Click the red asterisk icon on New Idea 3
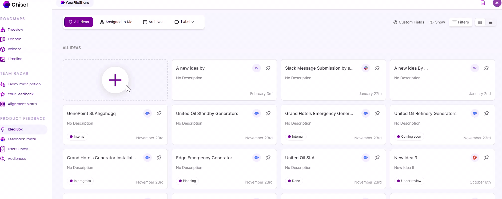 (x=475, y=158)
